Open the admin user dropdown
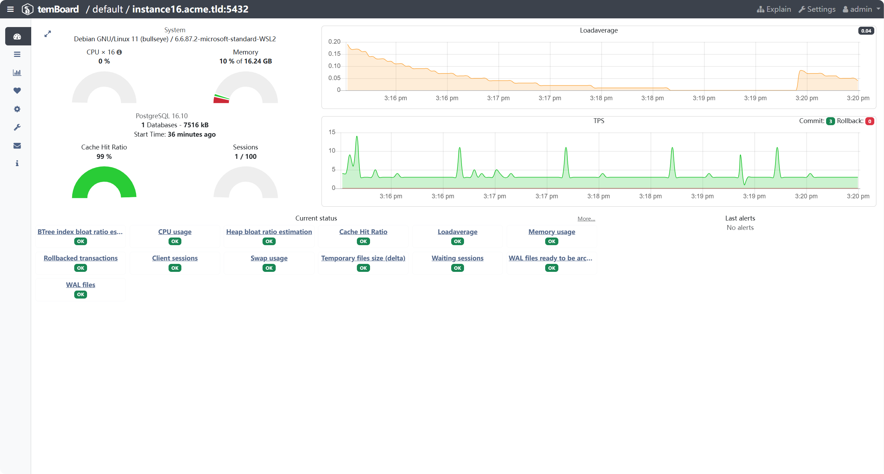Image resolution: width=884 pixels, height=474 pixels. point(861,9)
